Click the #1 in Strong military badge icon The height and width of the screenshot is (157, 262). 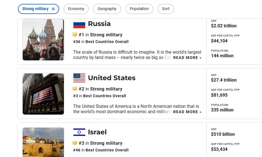click(75, 34)
